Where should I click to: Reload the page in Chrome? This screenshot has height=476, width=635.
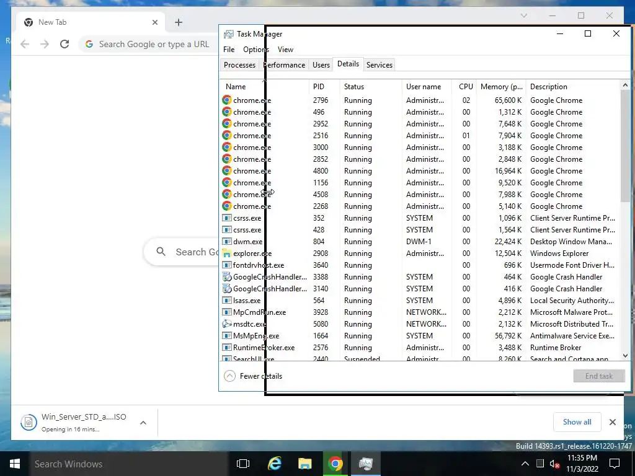click(64, 44)
